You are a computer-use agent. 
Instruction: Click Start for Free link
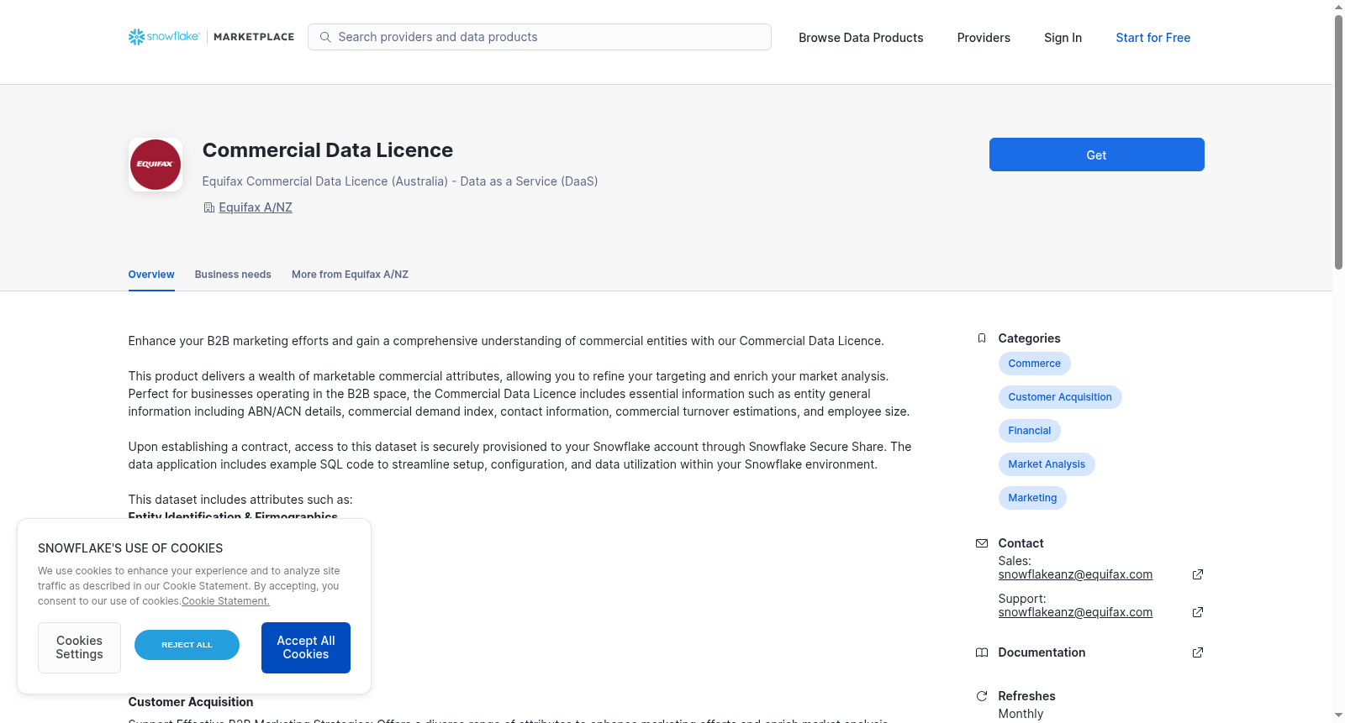click(x=1152, y=38)
